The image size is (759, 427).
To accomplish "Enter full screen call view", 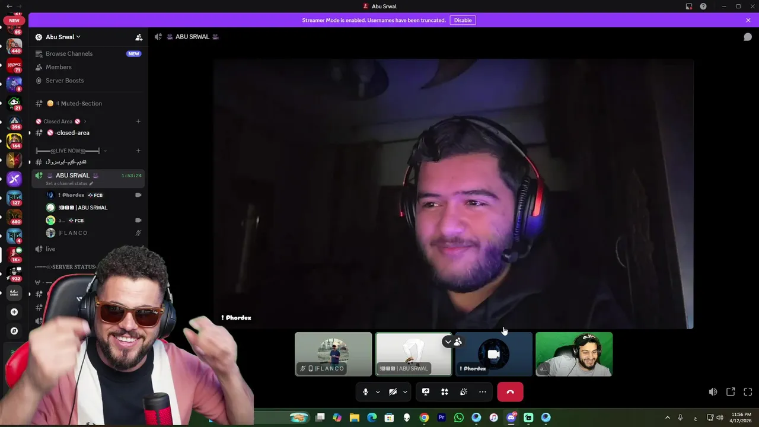I will coord(748,392).
